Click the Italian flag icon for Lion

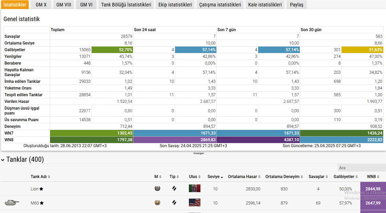point(195,189)
